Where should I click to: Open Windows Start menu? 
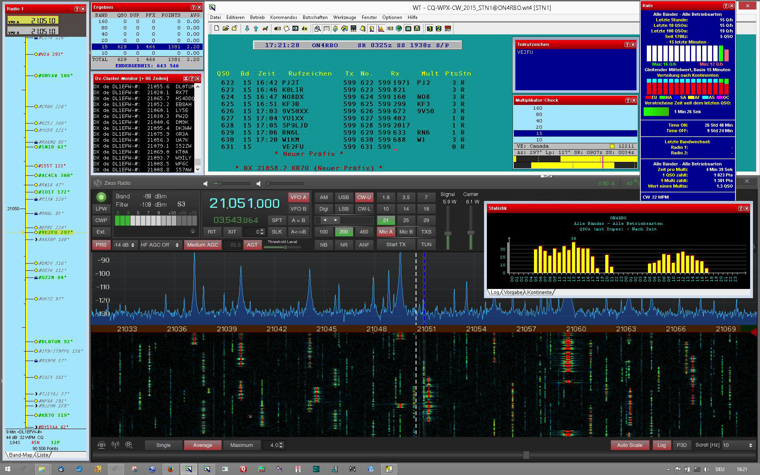(x=8, y=469)
